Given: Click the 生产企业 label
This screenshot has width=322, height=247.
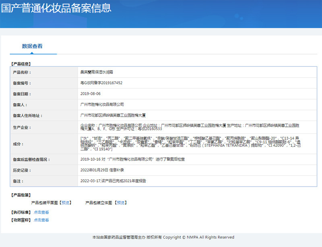Looking at the screenshot, I should 22,127.
